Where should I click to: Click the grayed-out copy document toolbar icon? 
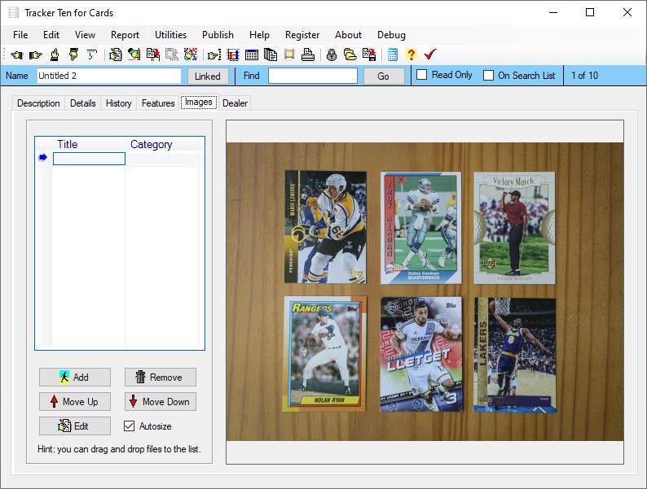point(172,55)
